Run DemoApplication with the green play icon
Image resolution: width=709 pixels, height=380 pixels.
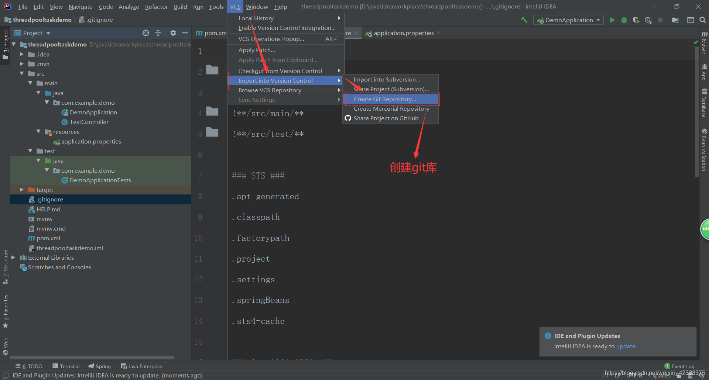612,20
